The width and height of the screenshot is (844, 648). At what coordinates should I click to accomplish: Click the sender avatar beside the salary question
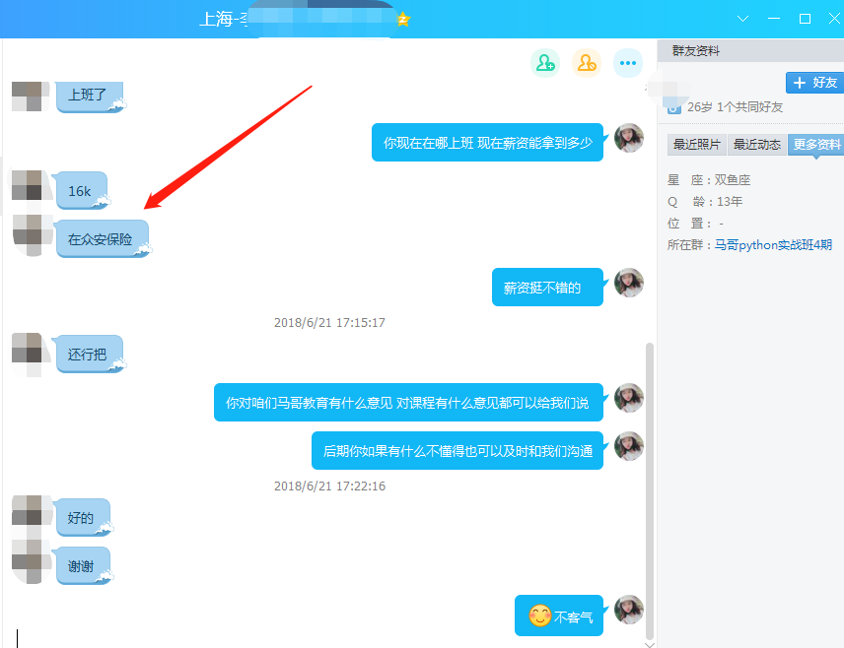[x=628, y=139]
